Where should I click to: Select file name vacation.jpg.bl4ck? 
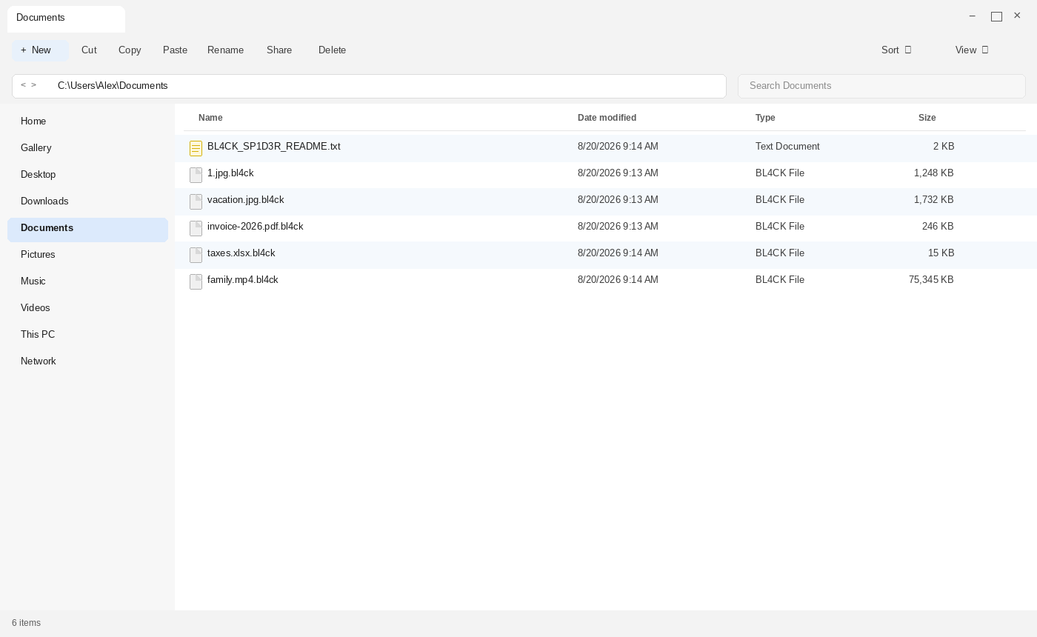tap(246, 200)
